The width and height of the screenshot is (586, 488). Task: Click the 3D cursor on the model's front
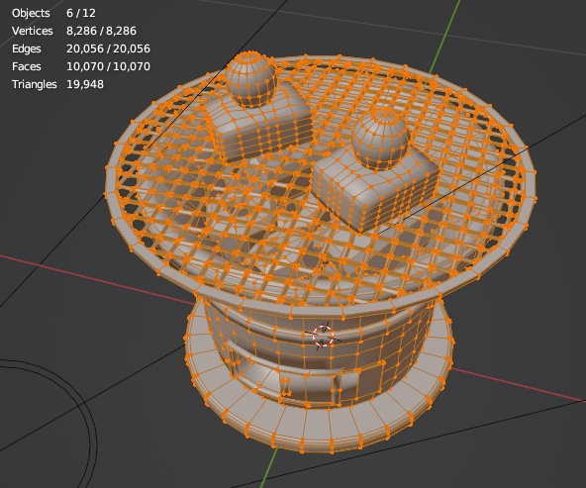pos(323,336)
